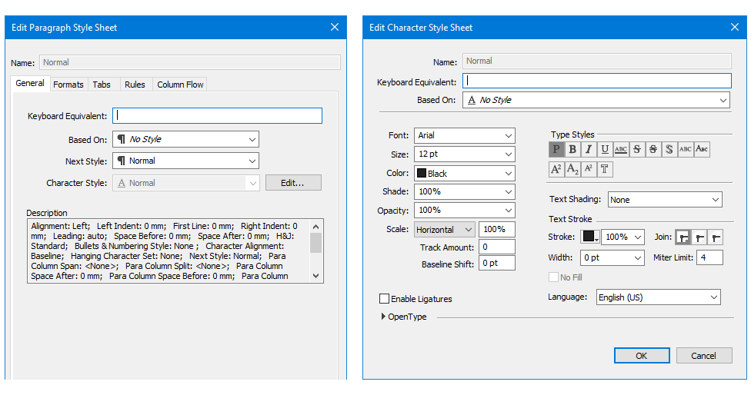
Task: Open the stroke Width 0 pt dropdown
Action: click(612, 257)
